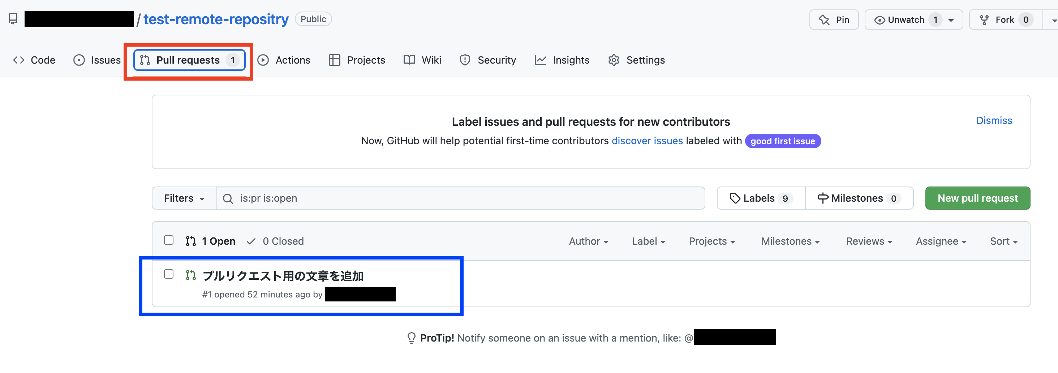
Task: Click the magnifier icon in search field
Action: [228, 199]
